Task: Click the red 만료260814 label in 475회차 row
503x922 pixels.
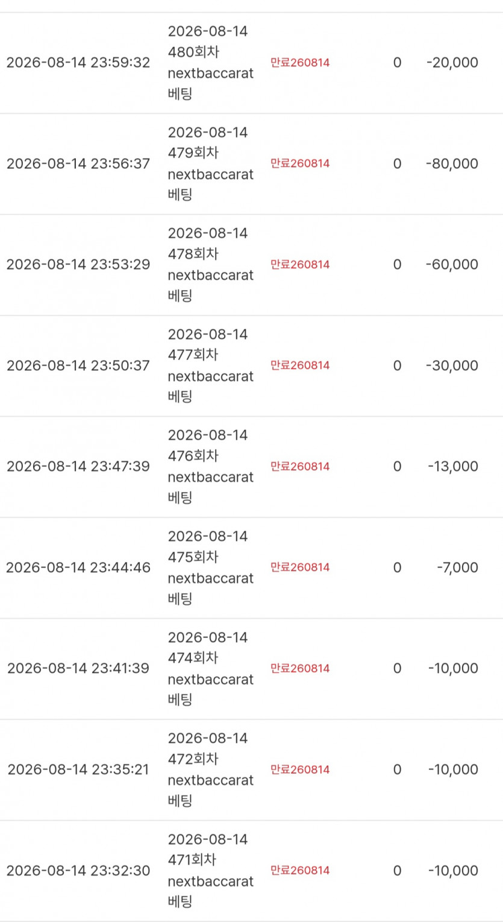Action: [x=300, y=567]
